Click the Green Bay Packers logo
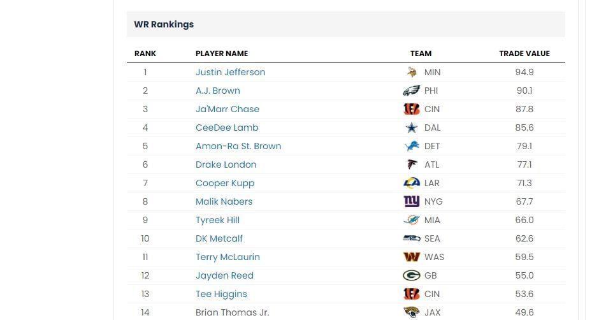592x320 pixels. pos(412,275)
